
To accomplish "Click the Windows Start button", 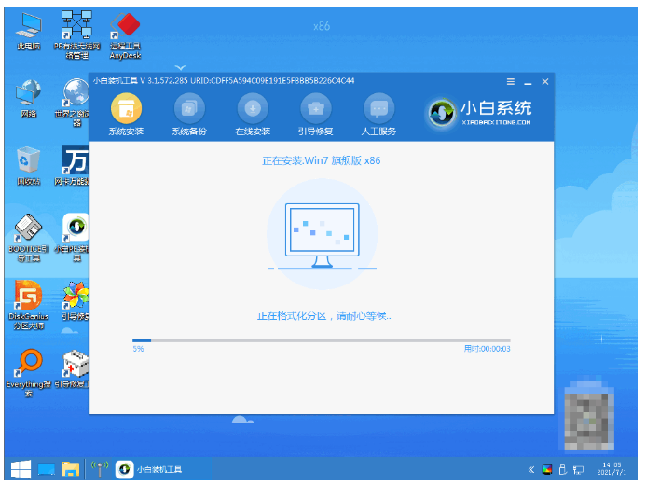I will coord(20,468).
